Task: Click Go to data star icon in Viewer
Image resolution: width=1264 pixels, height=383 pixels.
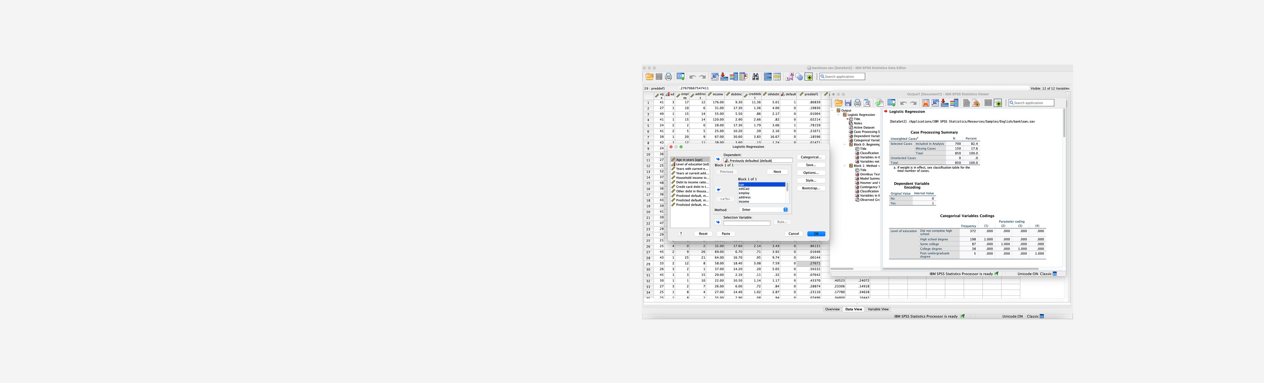Action: [x=926, y=103]
